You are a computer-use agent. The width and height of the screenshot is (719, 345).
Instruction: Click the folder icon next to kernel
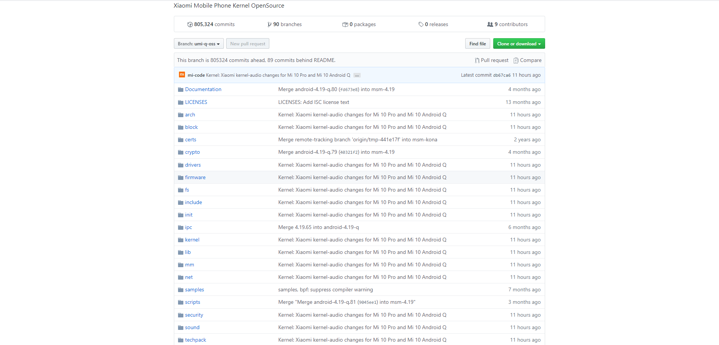pos(181,240)
